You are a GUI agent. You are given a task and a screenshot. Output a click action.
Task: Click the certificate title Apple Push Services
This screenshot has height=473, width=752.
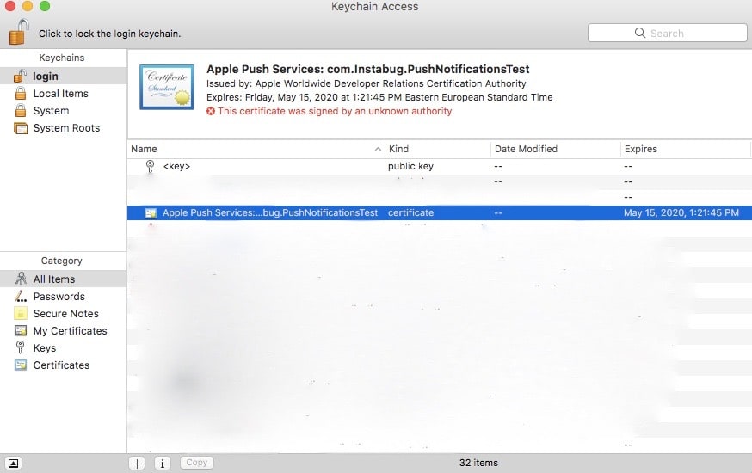pos(368,69)
